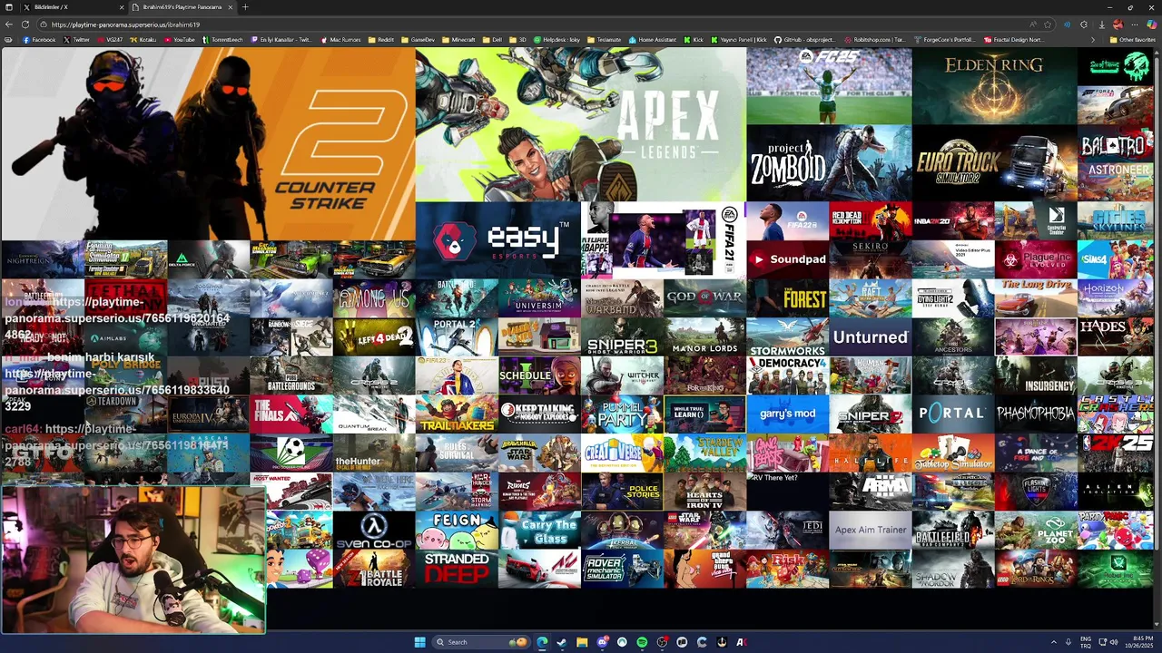Open The Forest tile
Screen dimensions: 1162x653
click(788, 297)
